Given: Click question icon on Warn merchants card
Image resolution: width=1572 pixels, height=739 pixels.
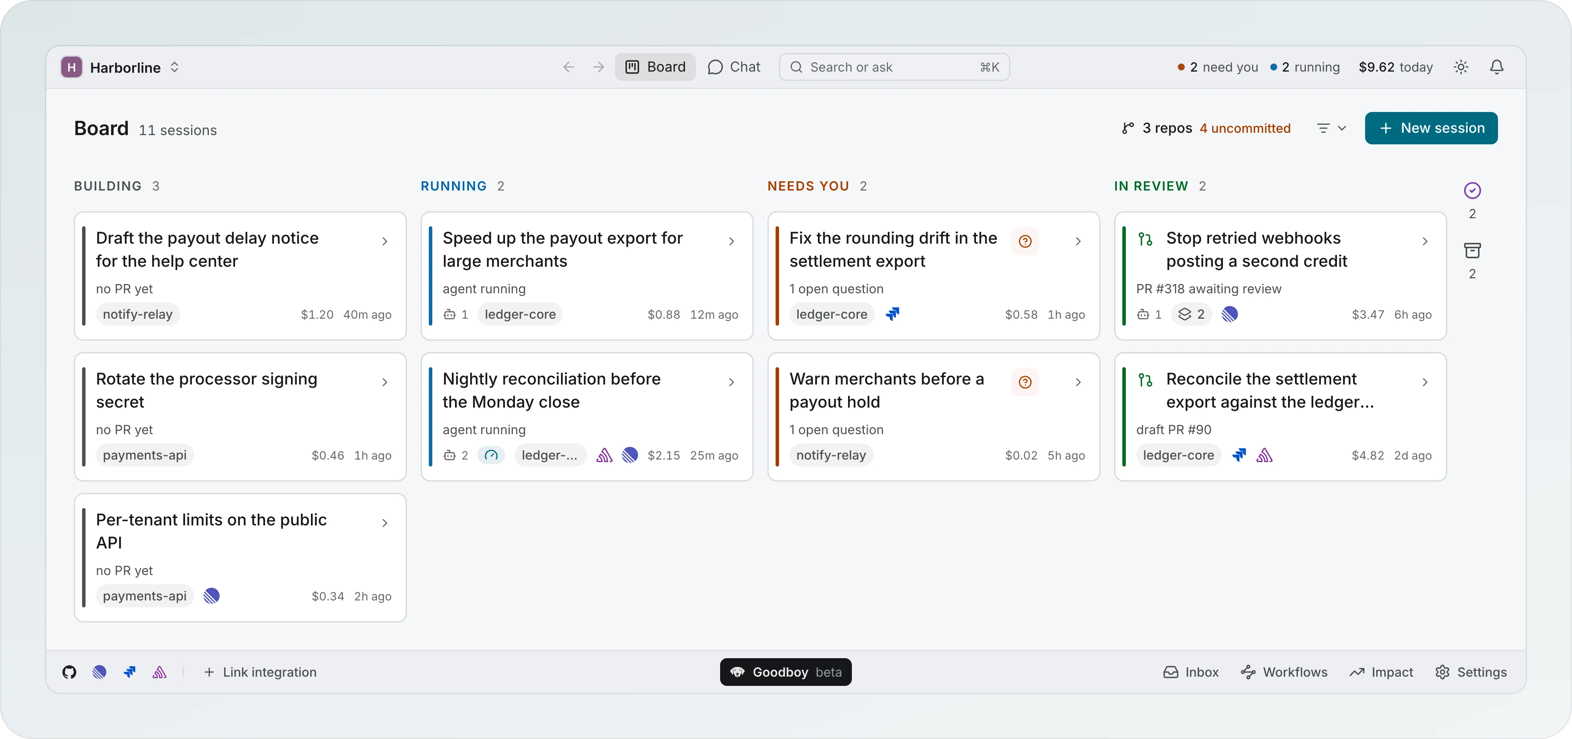Looking at the screenshot, I should click(x=1025, y=382).
